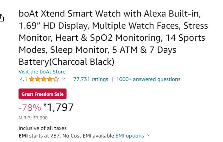Click the first filled star in rating
Screen dimensions: 223x142
tap(32, 79)
